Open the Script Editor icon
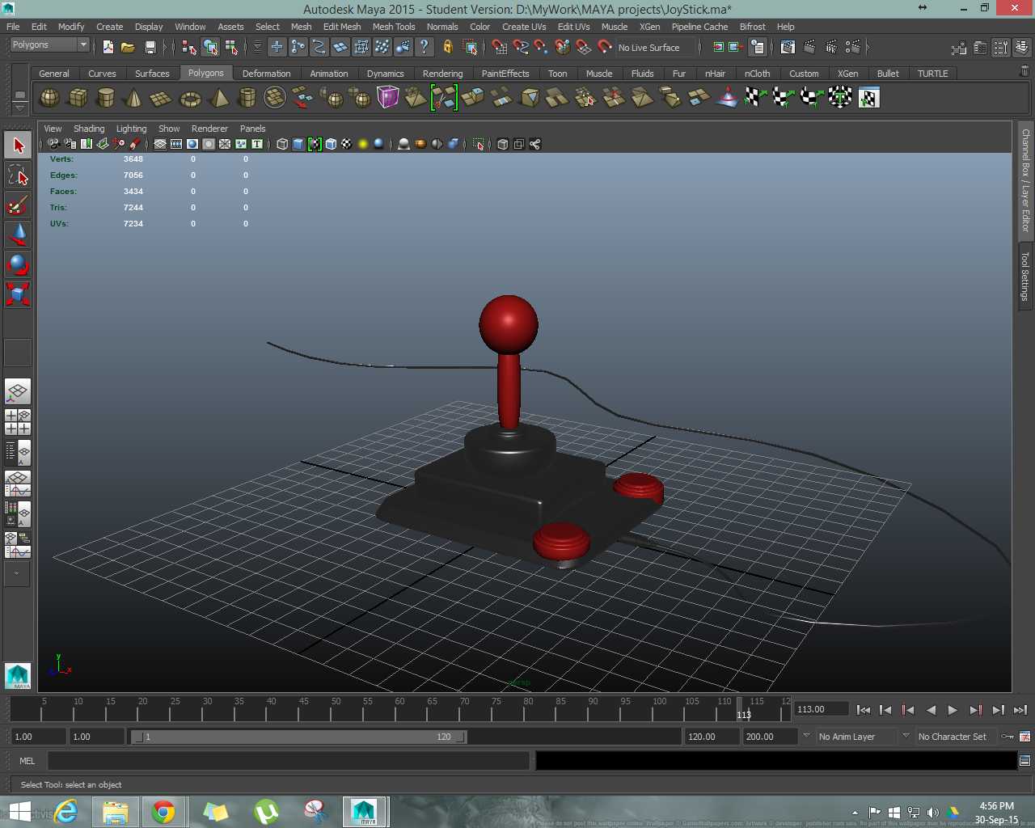1035x828 pixels. [1024, 761]
